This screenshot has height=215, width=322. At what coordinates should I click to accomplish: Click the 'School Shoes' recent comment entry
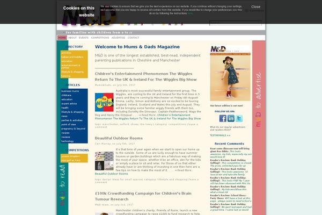230,198
